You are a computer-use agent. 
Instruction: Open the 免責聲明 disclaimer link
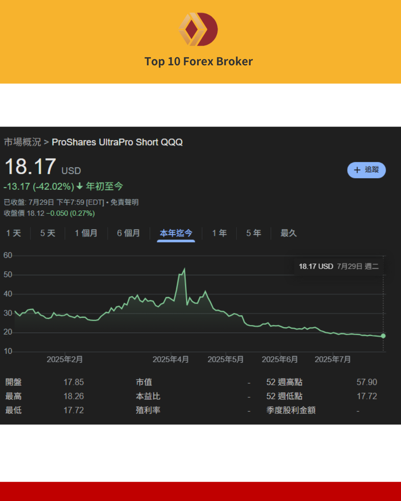pyautogui.click(x=124, y=202)
